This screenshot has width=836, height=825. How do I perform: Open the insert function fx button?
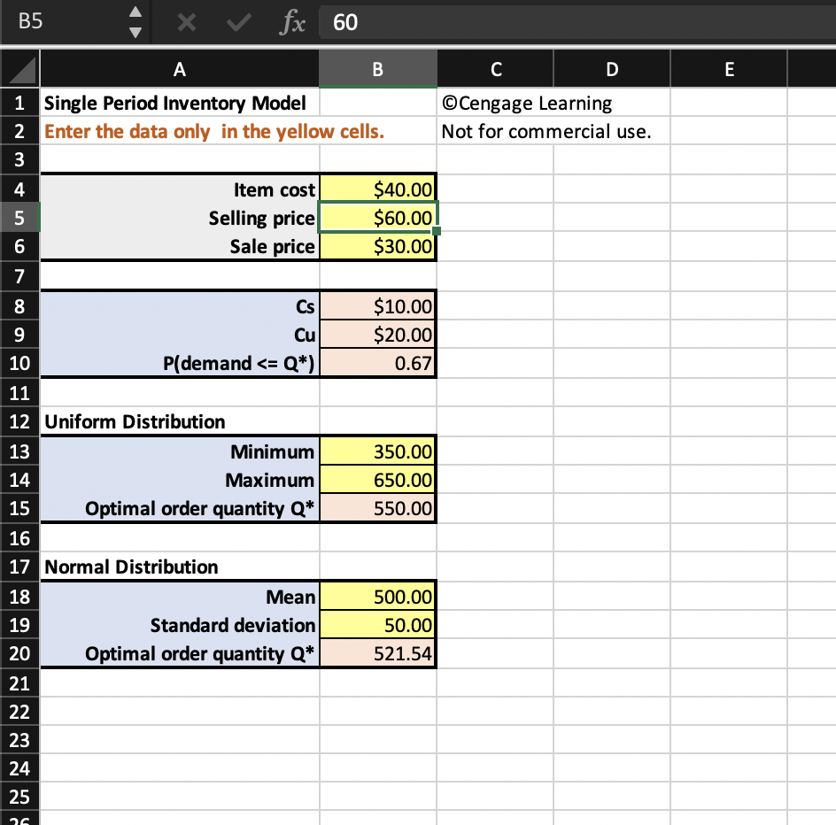(x=292, y=22)
